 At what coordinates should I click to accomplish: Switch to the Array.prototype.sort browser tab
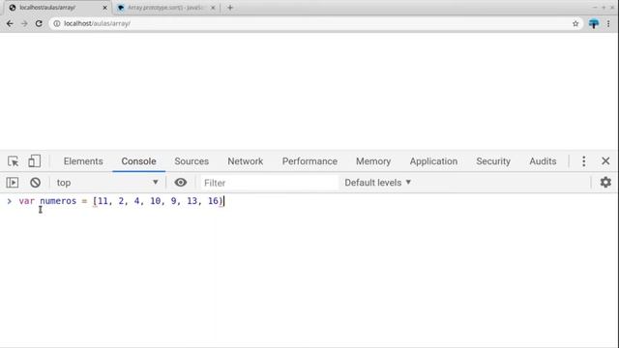[165, 8]
